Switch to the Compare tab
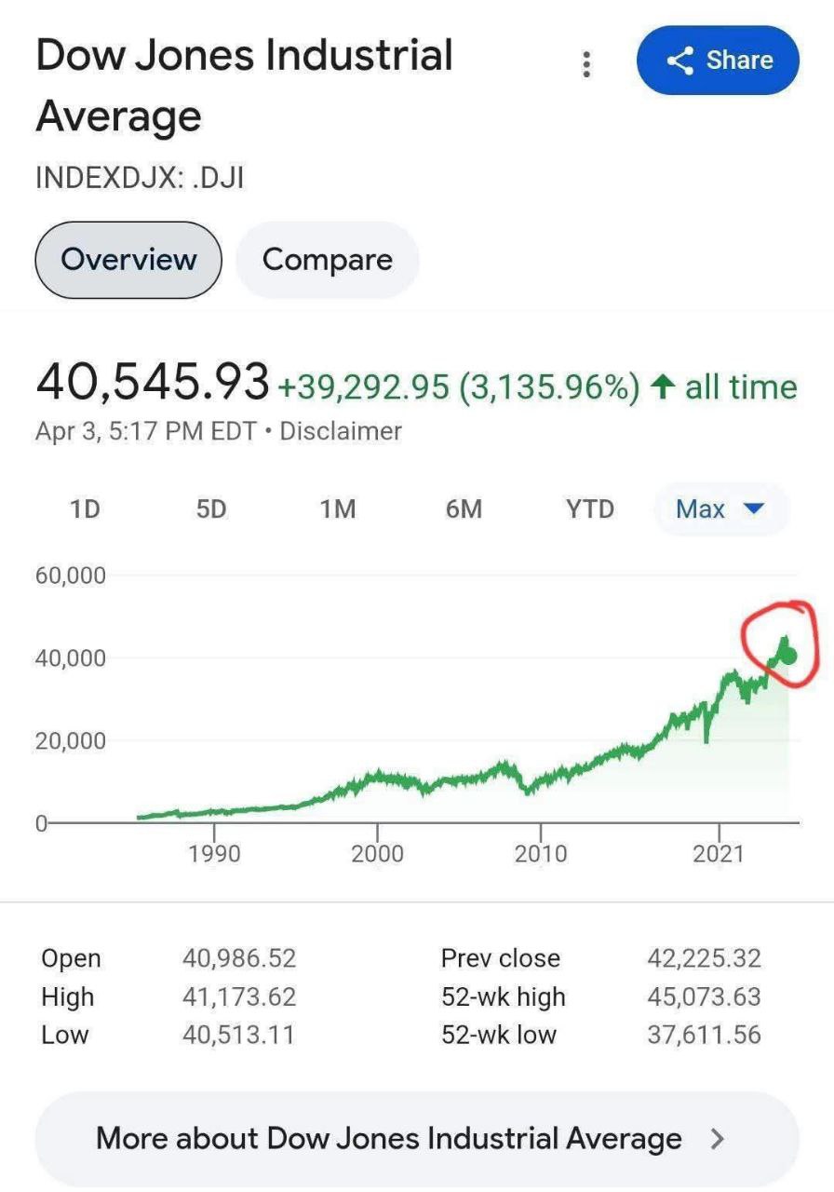 tap(328, 260)
